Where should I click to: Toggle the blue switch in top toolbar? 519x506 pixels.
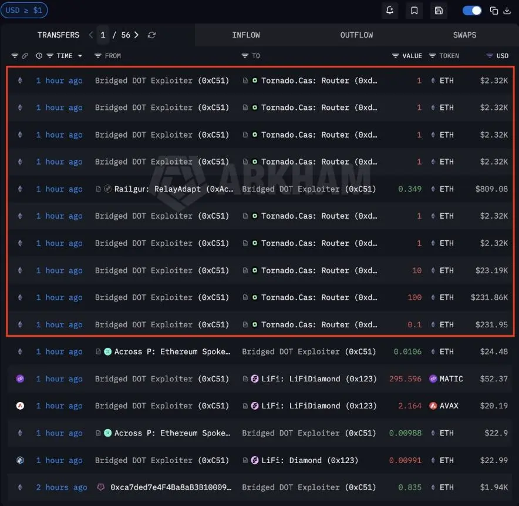(471, 11)
